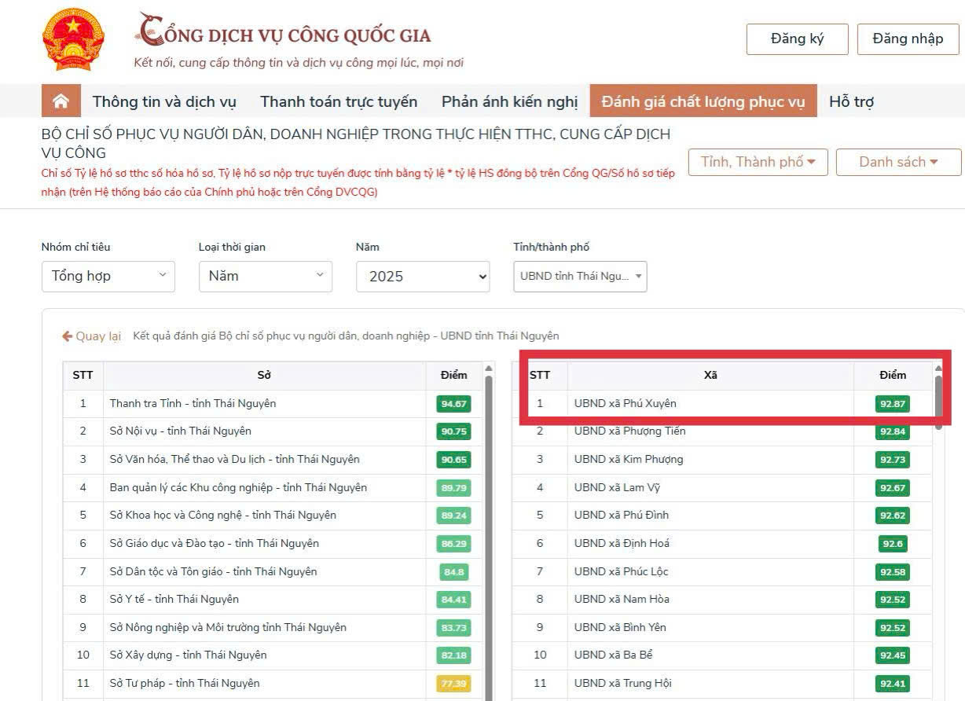
Task: Expand the Danh sách dropdown button
Action: tap(898, 162)
